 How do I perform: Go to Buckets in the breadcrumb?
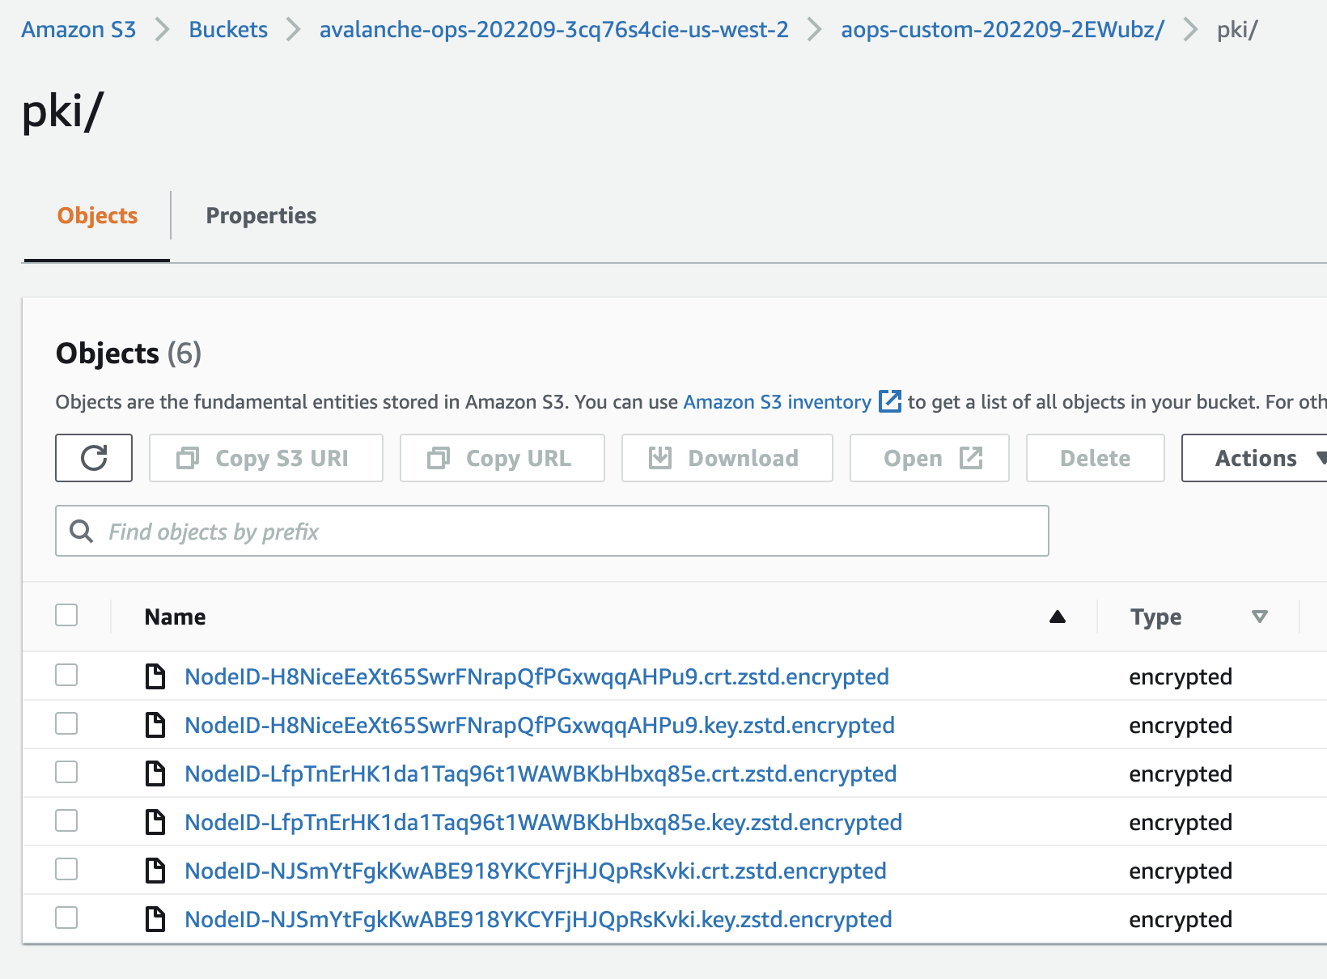228,30
